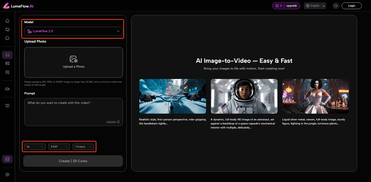Open the video camera sidebar icon
The width and height of the screenshot is (371, 182).
7,89
